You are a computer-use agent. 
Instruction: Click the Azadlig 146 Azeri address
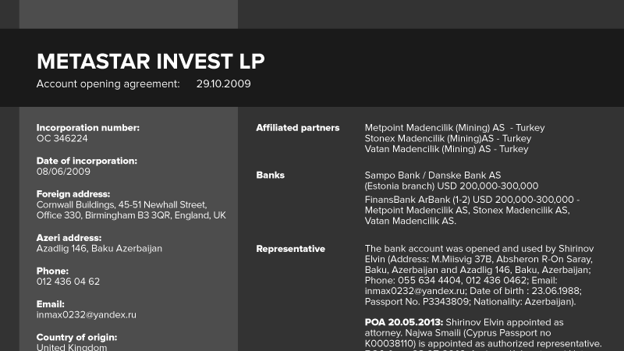pos(99,249)
